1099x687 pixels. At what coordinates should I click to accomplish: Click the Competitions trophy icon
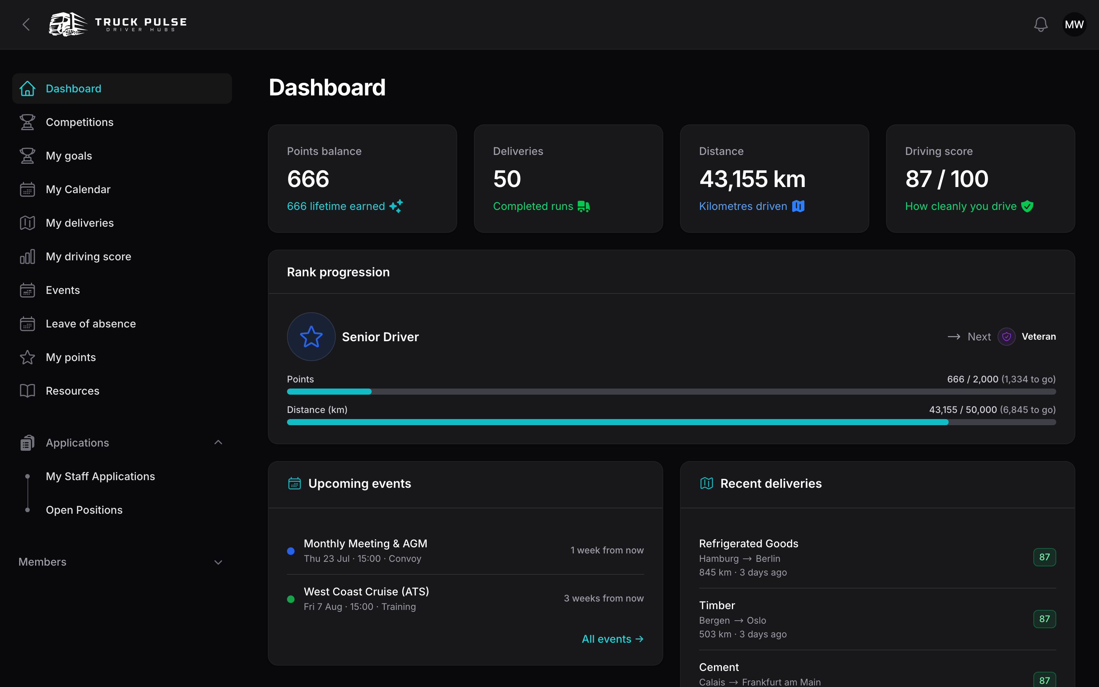point(28,122)
